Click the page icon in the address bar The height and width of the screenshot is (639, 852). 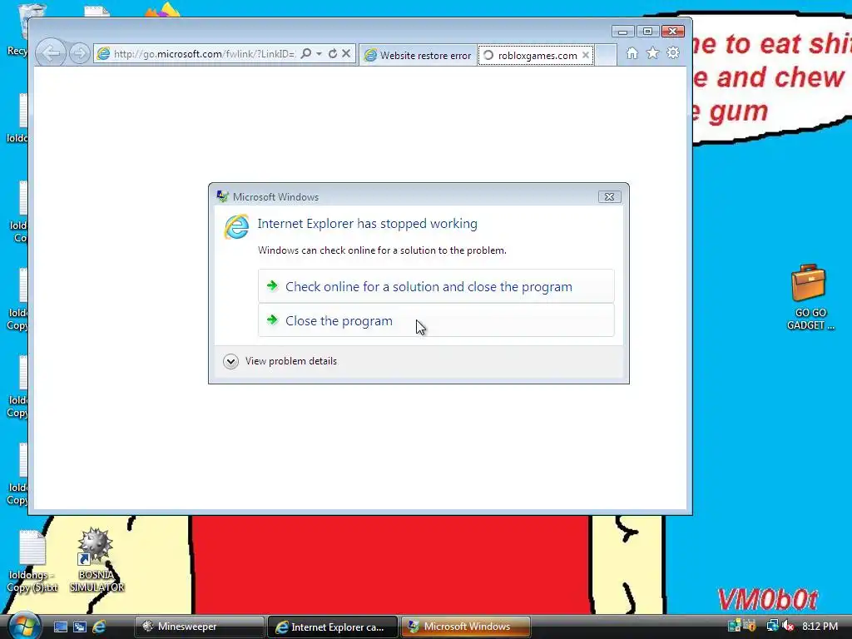tap(103, 53)
